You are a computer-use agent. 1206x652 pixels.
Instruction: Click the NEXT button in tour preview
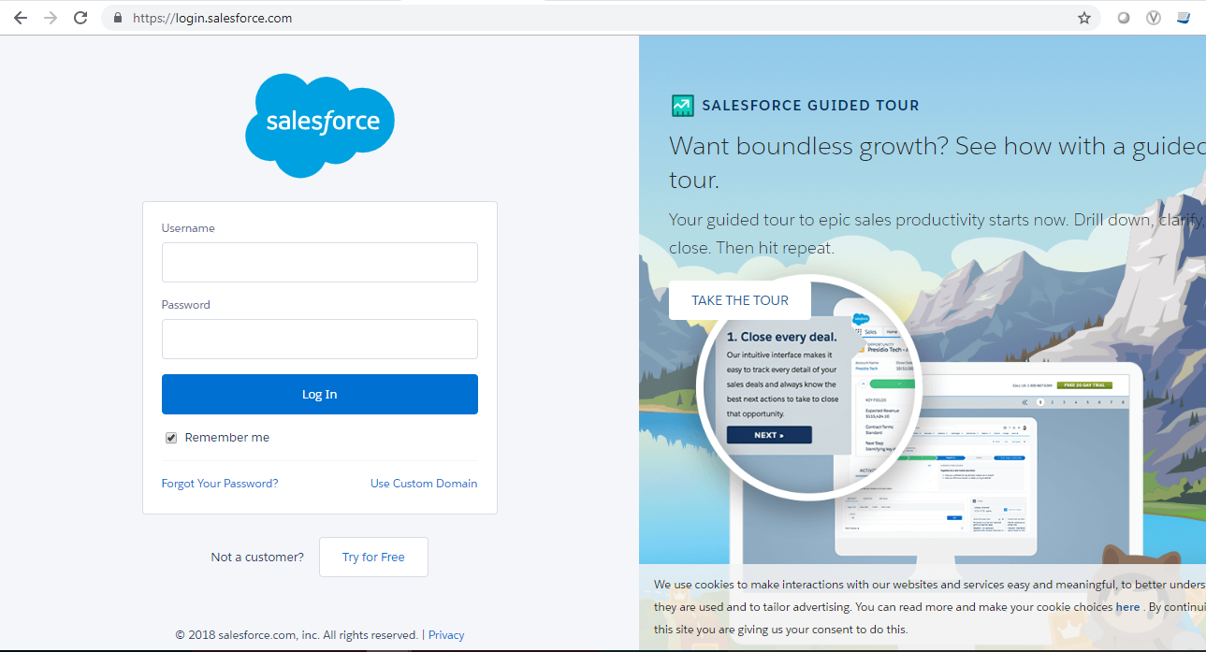point(769,435)
